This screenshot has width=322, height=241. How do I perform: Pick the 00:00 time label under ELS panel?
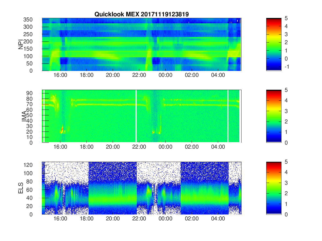pyautogui.click(x=166, y=219)
